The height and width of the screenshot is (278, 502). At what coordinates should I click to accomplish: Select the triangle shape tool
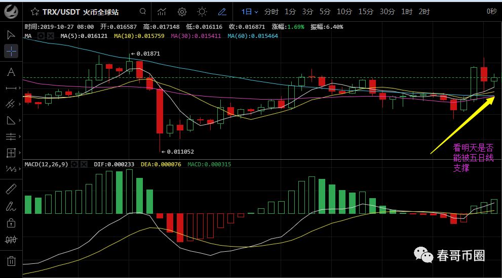[11, 120]
